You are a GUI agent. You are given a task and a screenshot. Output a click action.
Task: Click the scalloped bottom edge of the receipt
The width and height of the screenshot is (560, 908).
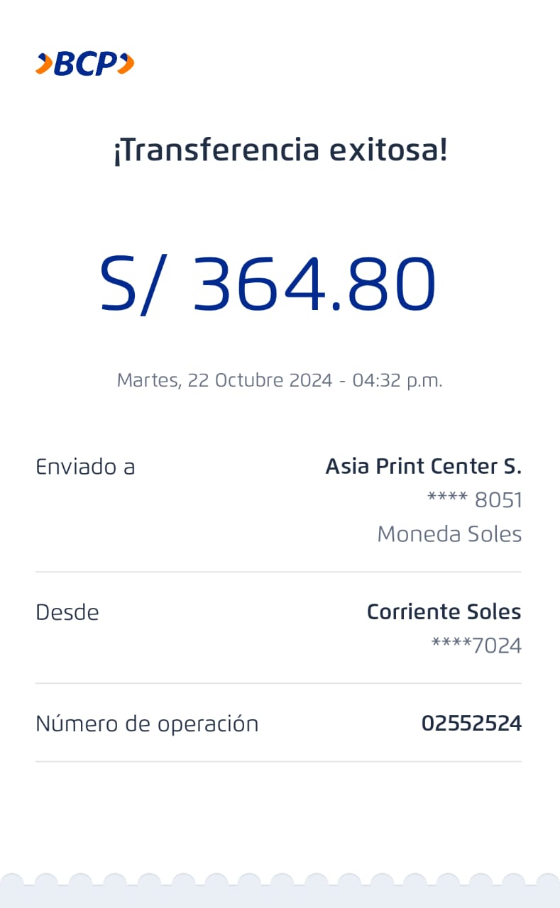tap(280, 885)
